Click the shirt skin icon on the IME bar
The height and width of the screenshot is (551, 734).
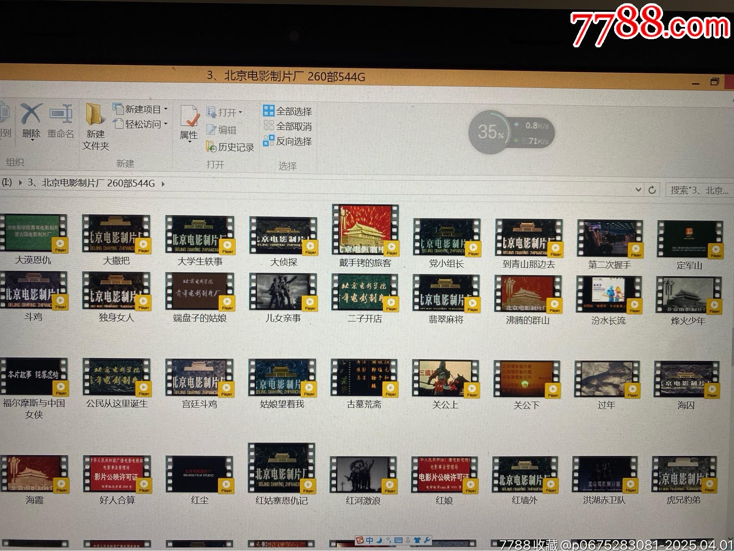417,540
